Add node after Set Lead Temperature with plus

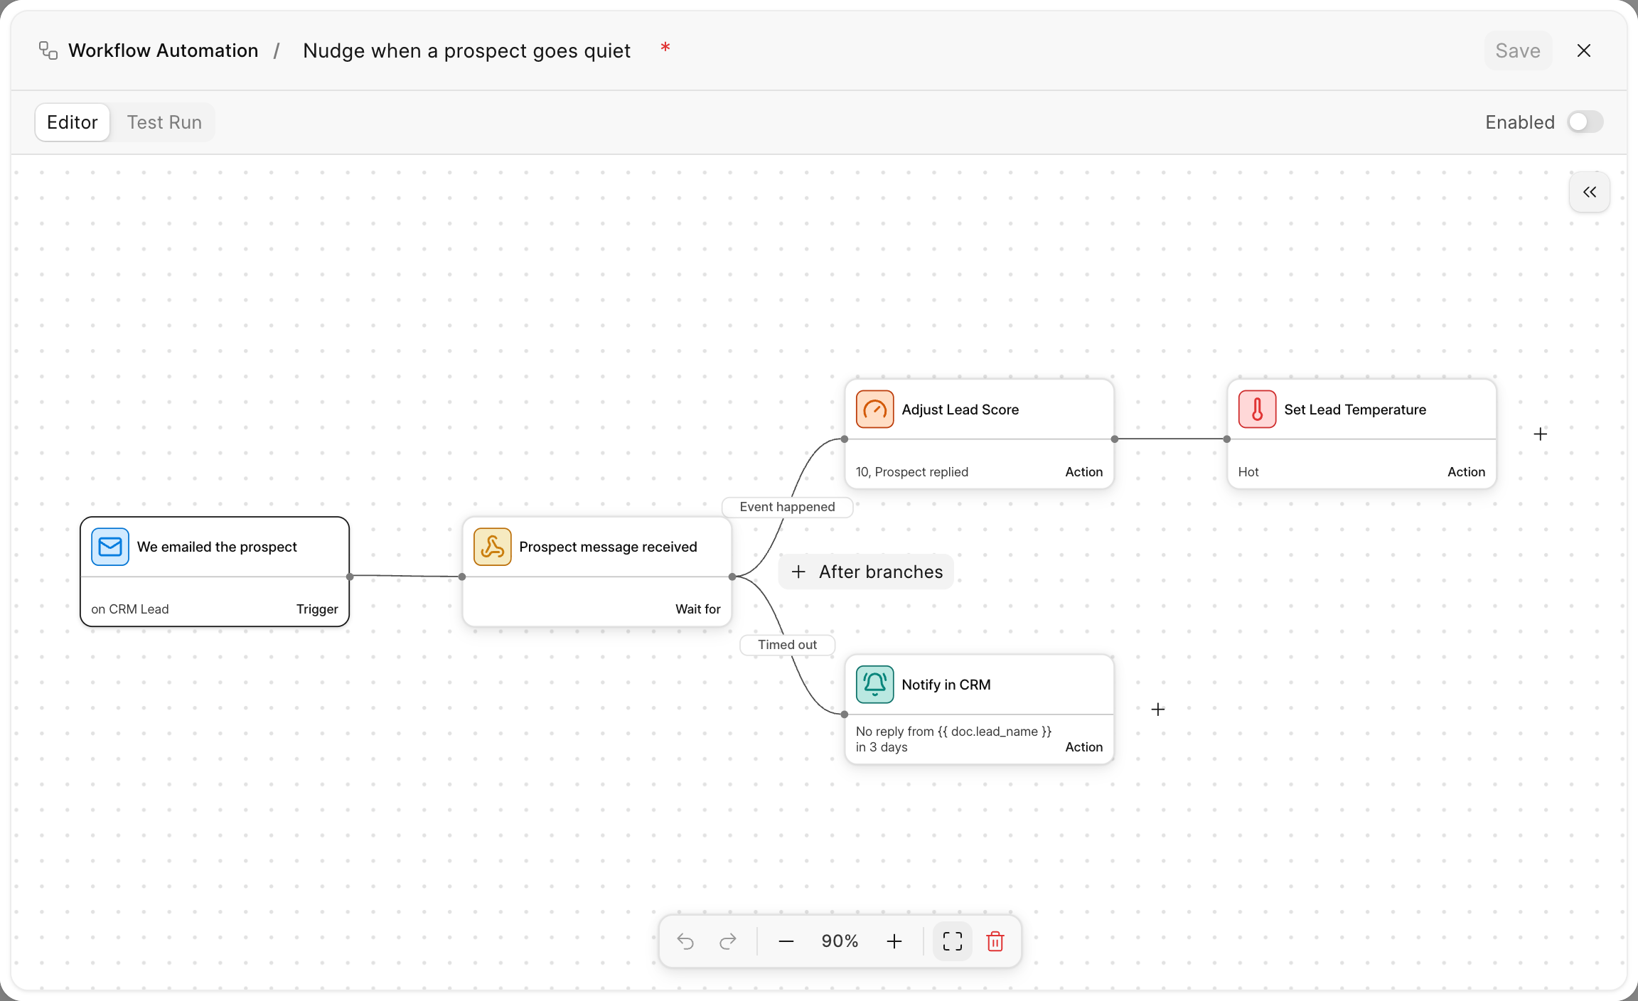pyautogui.click(x=1541, y=434)
